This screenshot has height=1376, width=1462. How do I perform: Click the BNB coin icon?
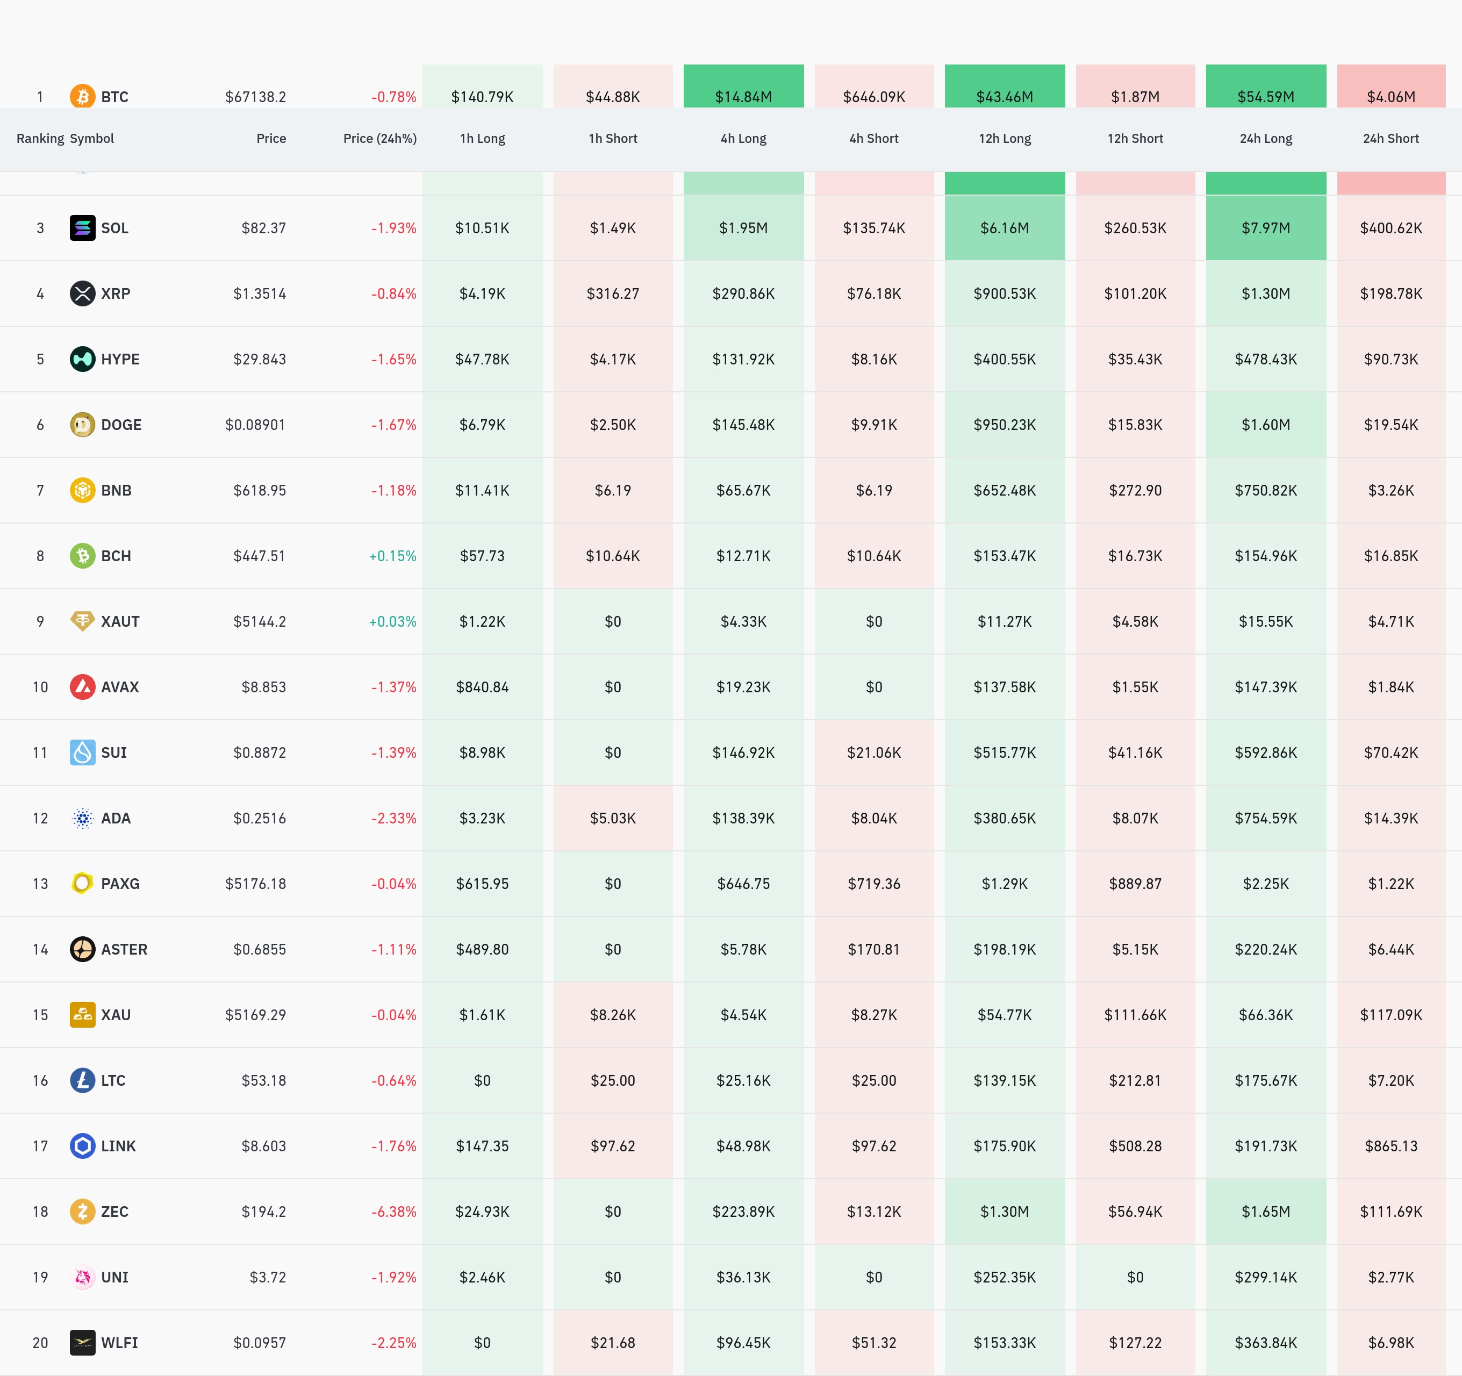click(x=82, y=490)
